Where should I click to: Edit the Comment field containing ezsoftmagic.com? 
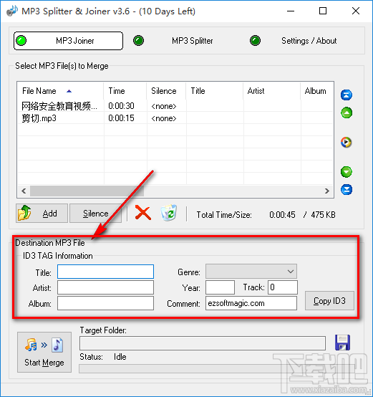click(x=251, y=303)
